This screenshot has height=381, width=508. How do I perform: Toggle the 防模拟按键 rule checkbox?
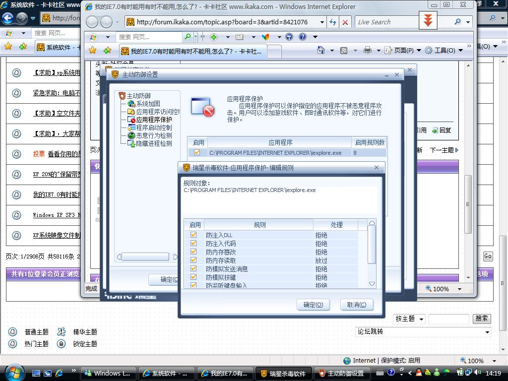[x=194, y=277]
